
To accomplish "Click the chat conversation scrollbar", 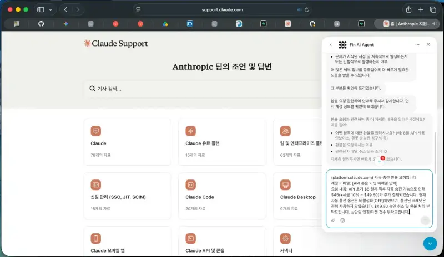I will pyautogui.click(x=435, y=153).
